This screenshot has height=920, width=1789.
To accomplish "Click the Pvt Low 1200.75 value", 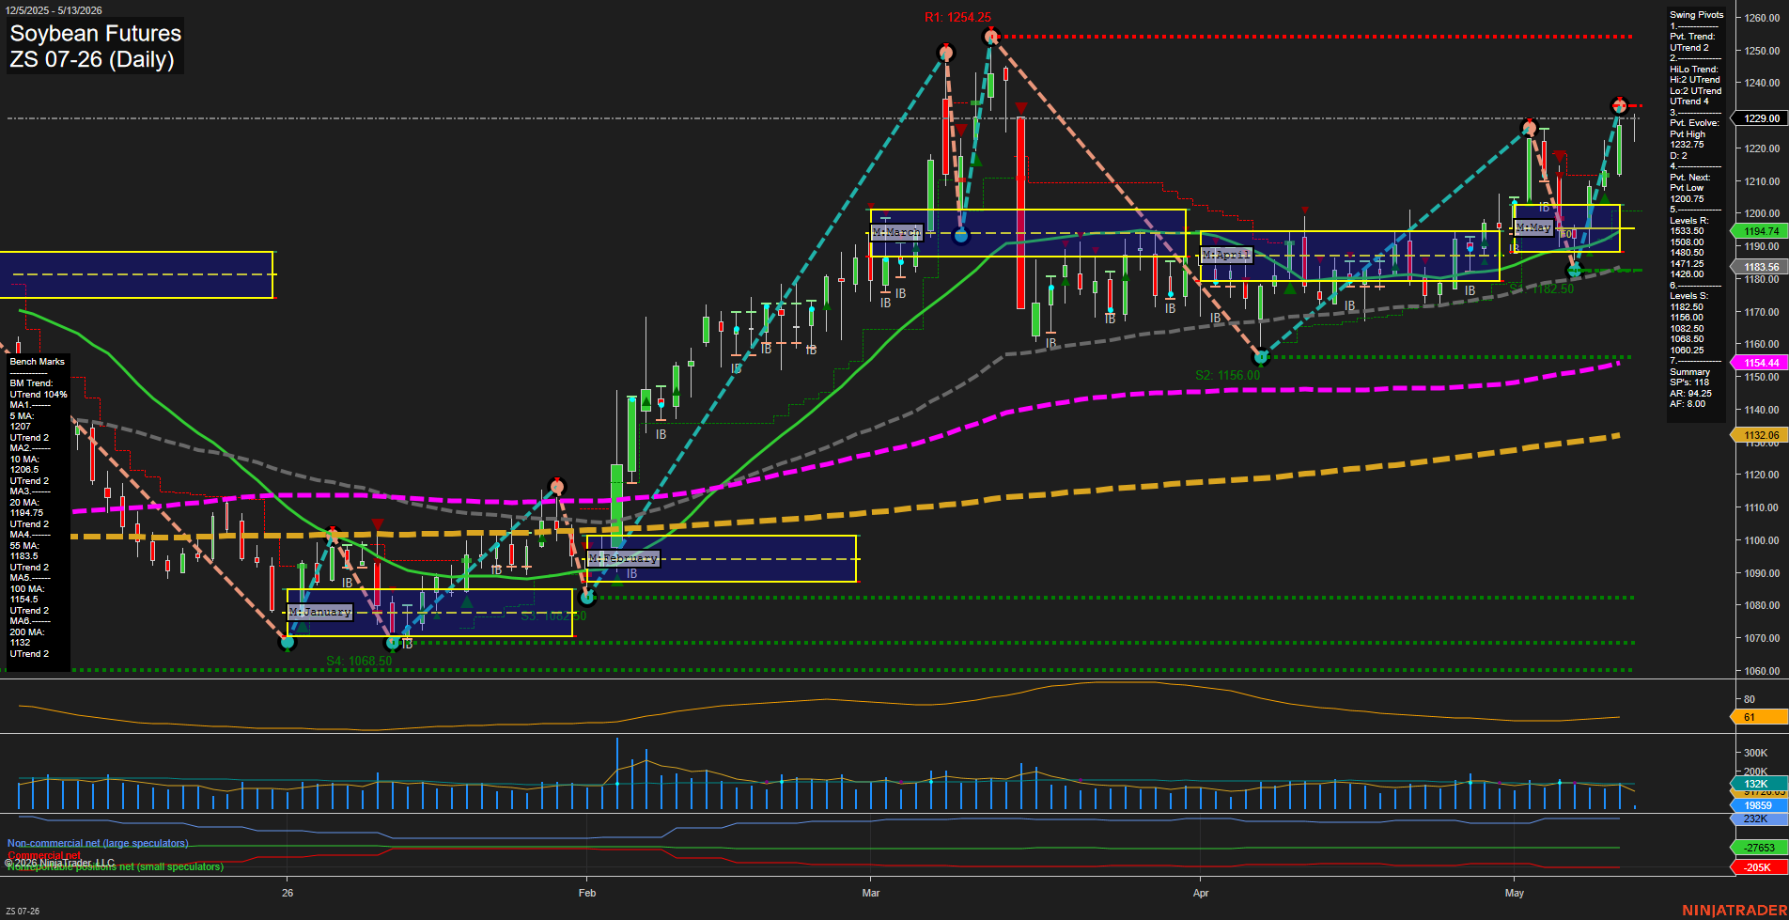I will point(1687,194).
